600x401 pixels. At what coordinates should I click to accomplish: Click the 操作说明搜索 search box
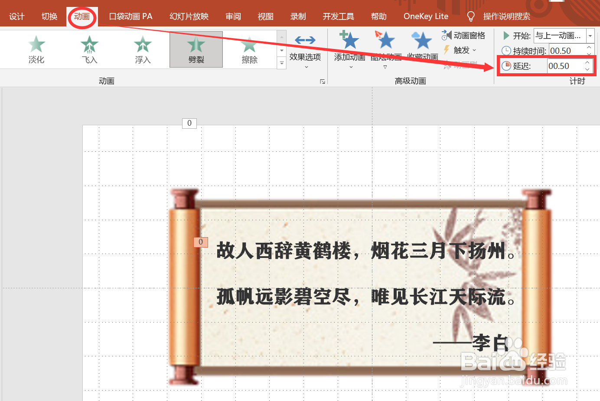pyautogui.click(x=506, y=16)
